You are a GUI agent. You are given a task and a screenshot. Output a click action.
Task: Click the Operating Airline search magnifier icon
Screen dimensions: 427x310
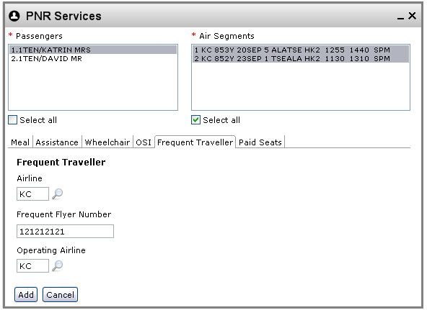point(57,265)
